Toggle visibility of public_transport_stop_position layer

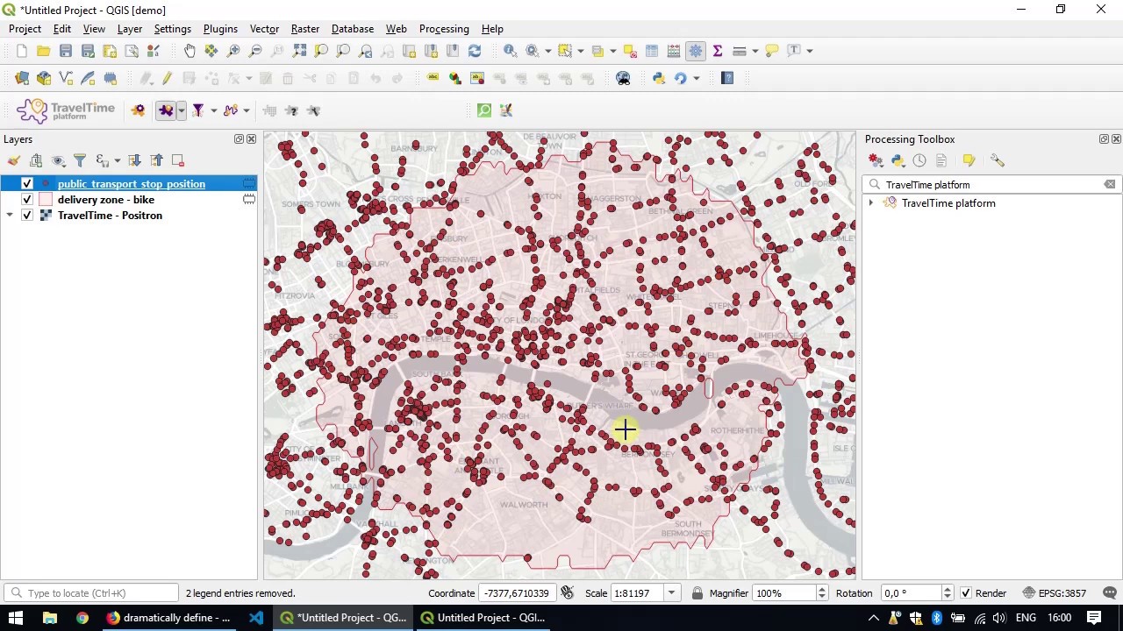(x=27, y=184)
